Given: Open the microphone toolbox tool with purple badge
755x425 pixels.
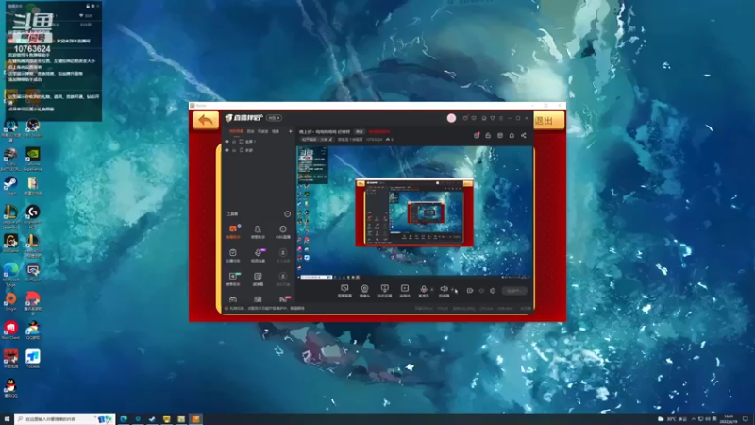Looking at the screenshot, I should click(258, 255).
